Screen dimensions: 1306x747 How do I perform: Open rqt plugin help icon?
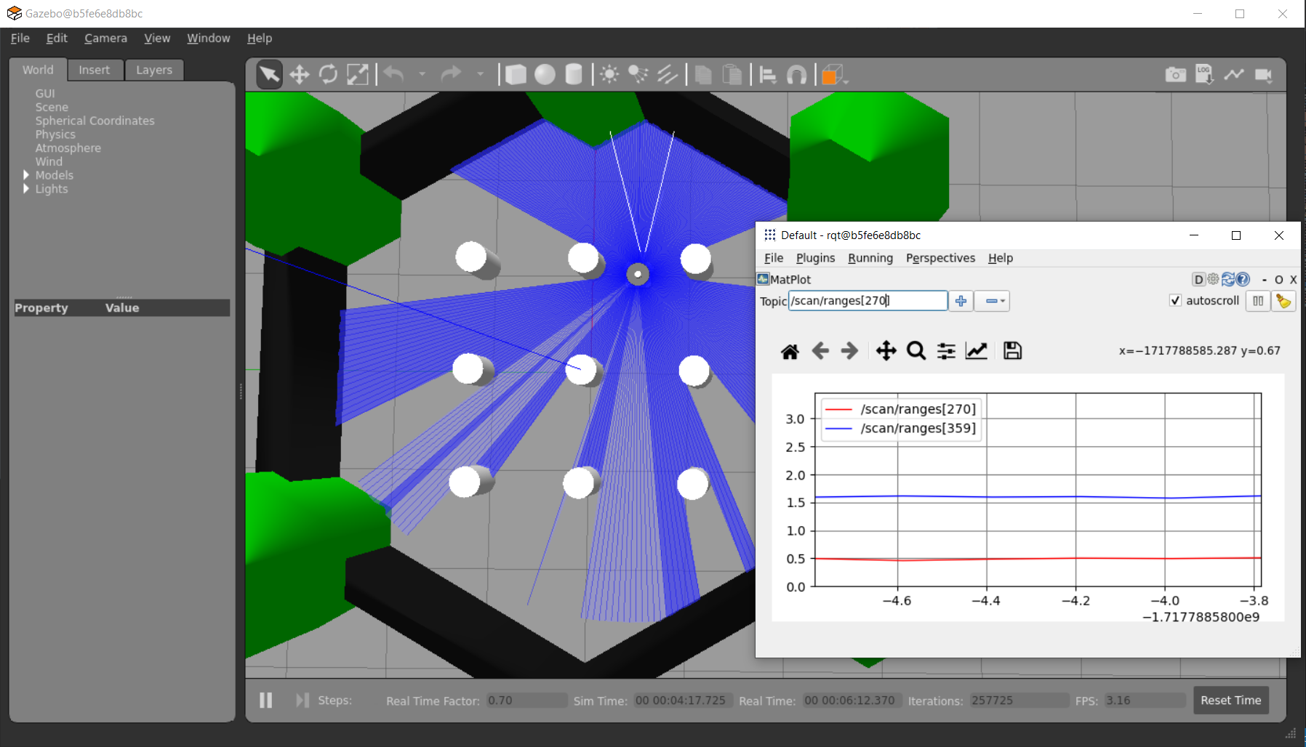click(x=1243, y=279)
